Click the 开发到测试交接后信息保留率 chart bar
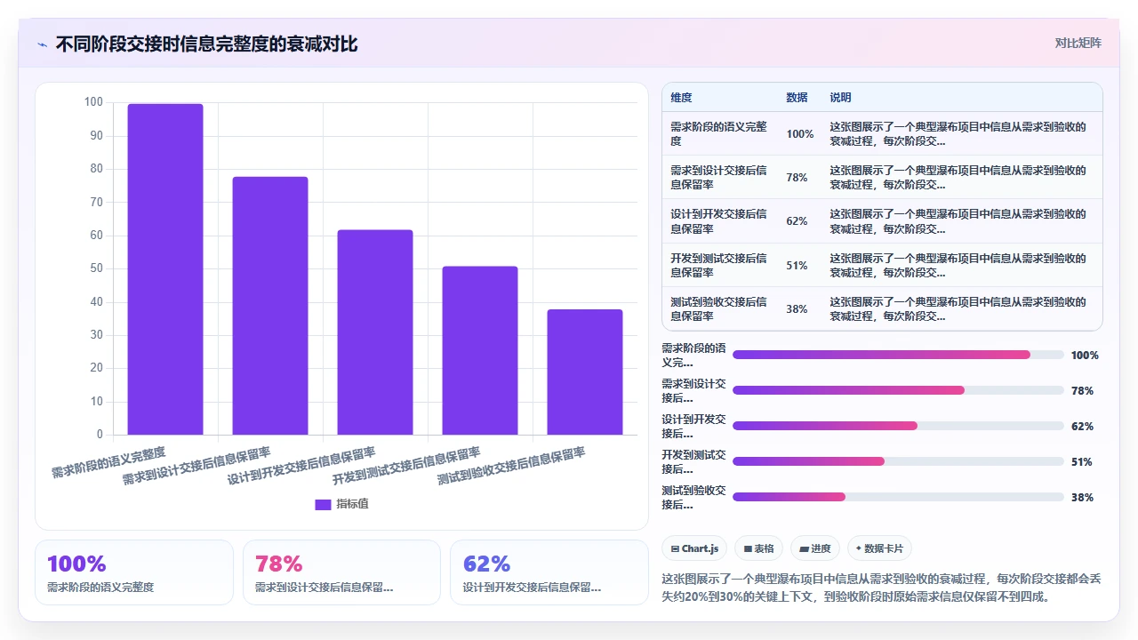 (480, 350)
